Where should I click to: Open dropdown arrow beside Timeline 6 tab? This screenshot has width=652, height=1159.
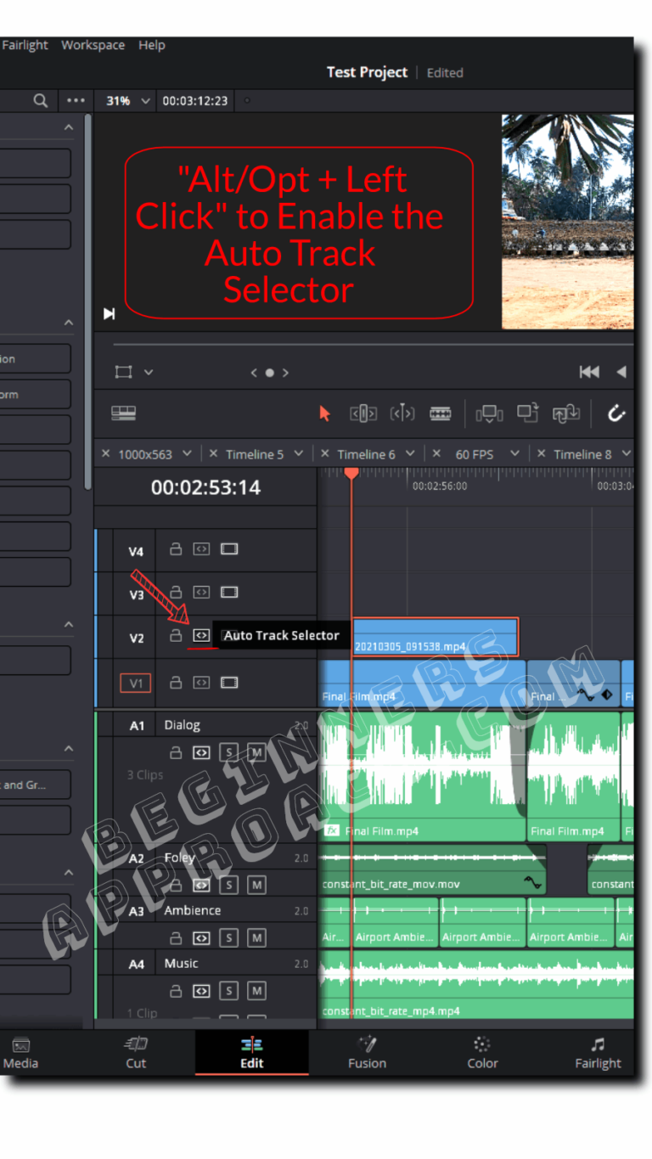tap(409, 454)
